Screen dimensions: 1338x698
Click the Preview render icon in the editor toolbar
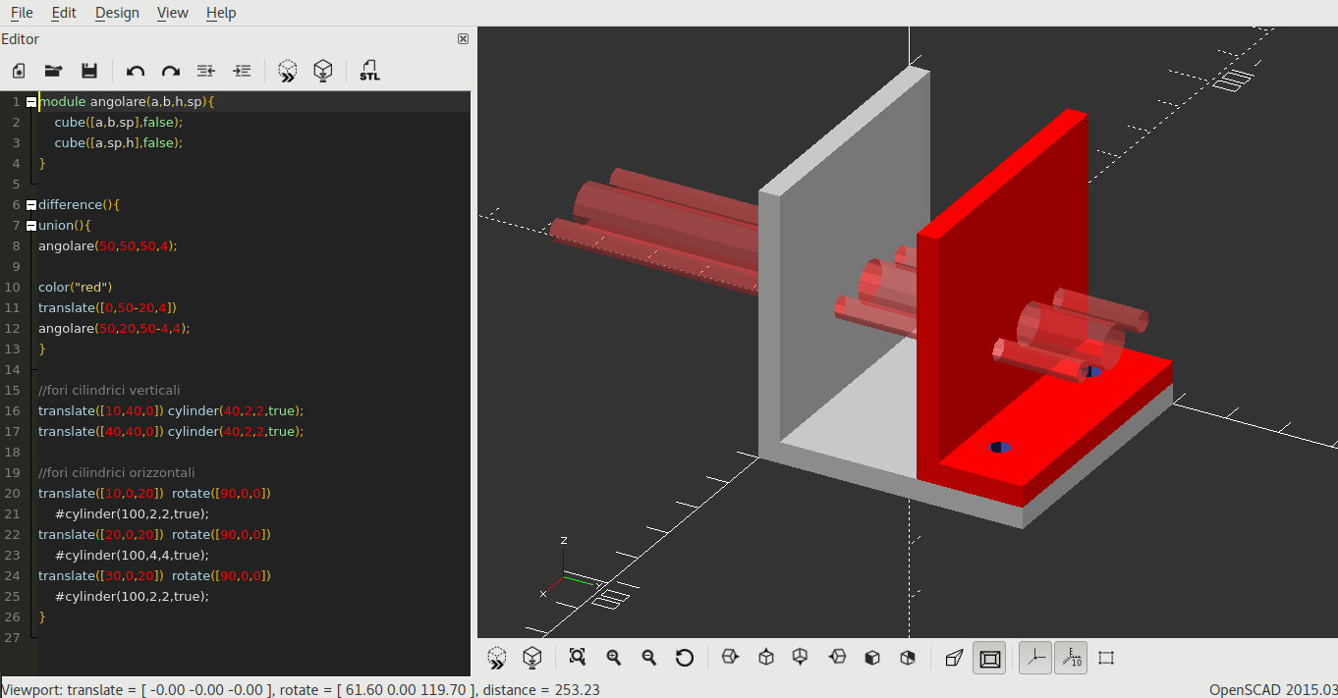coord(287,71)
